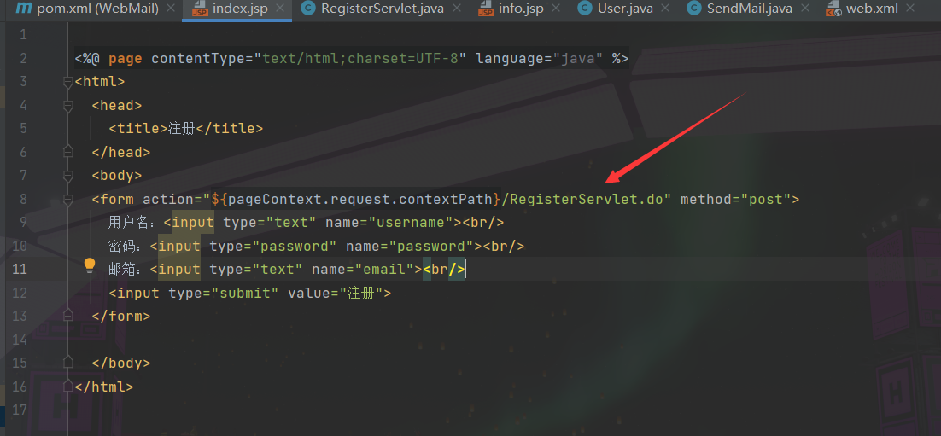Collapse the <html> block on line 3
Image resolution: width=941 pixels, height=436 pixels.
67,82
